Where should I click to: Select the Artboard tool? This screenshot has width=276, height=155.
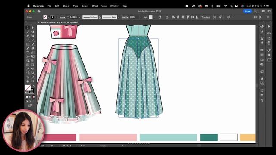[28, 77]
